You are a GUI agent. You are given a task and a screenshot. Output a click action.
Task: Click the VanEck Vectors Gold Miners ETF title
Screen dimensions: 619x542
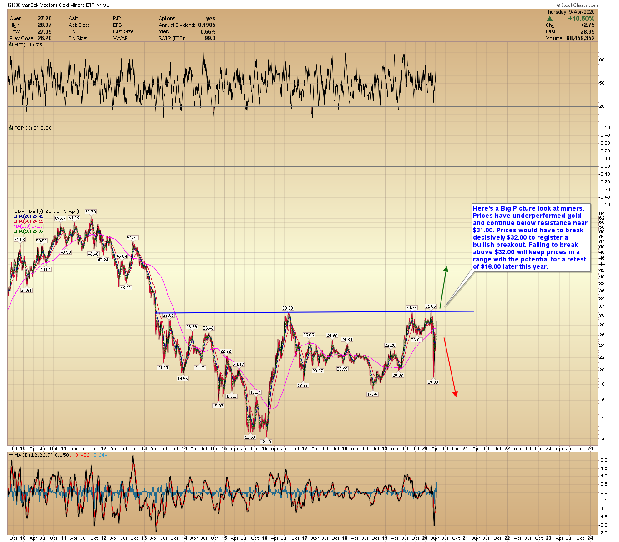57,5
